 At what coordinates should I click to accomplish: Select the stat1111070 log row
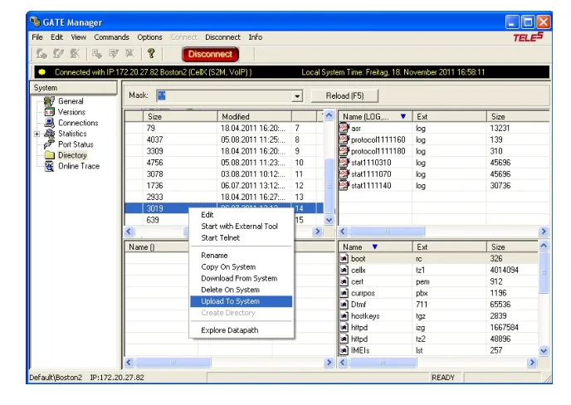click(443, 173)
